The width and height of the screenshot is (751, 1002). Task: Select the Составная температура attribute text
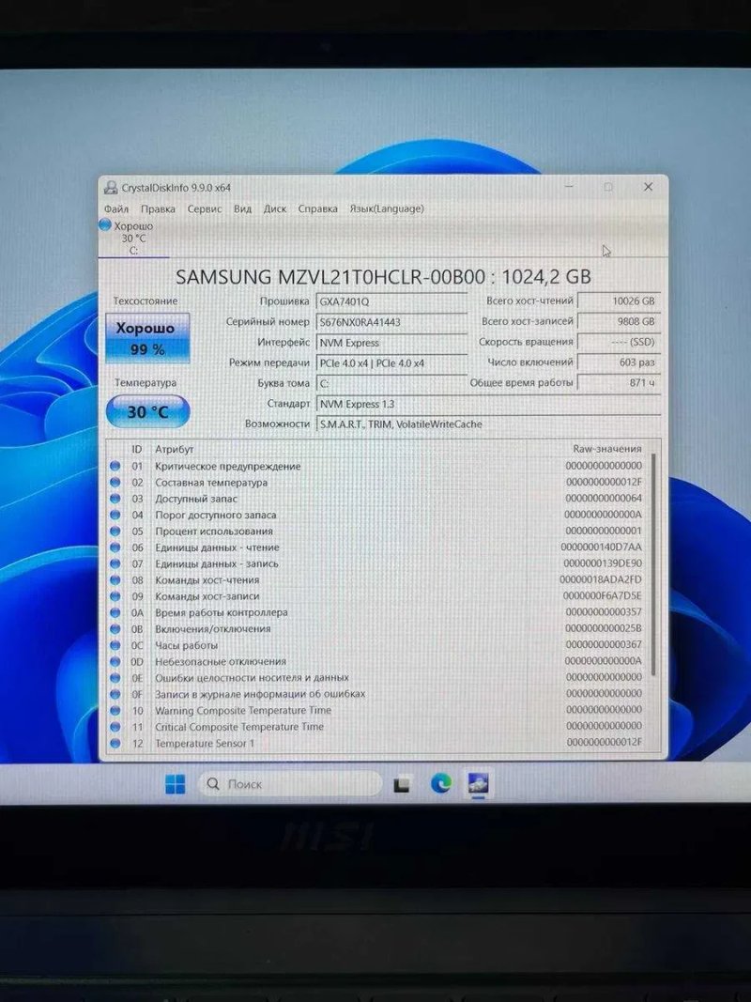[211, 483]
